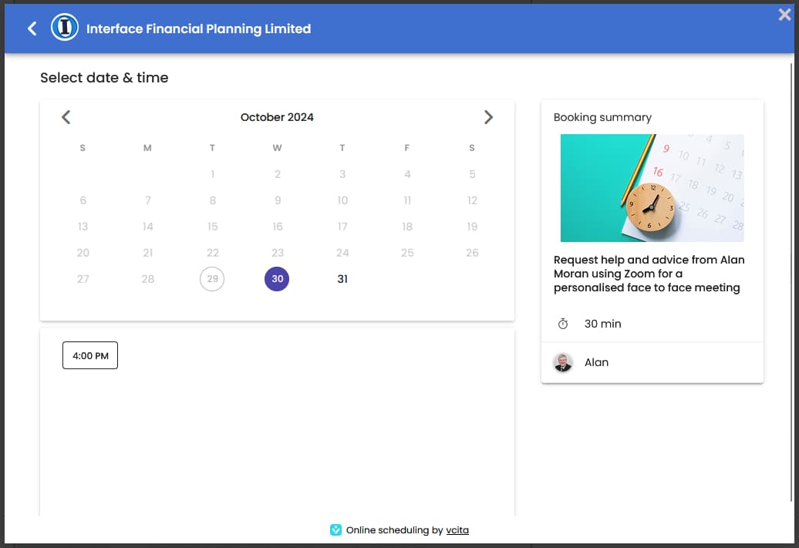Select October 29 on the calendar

click(x=212, y=279)
